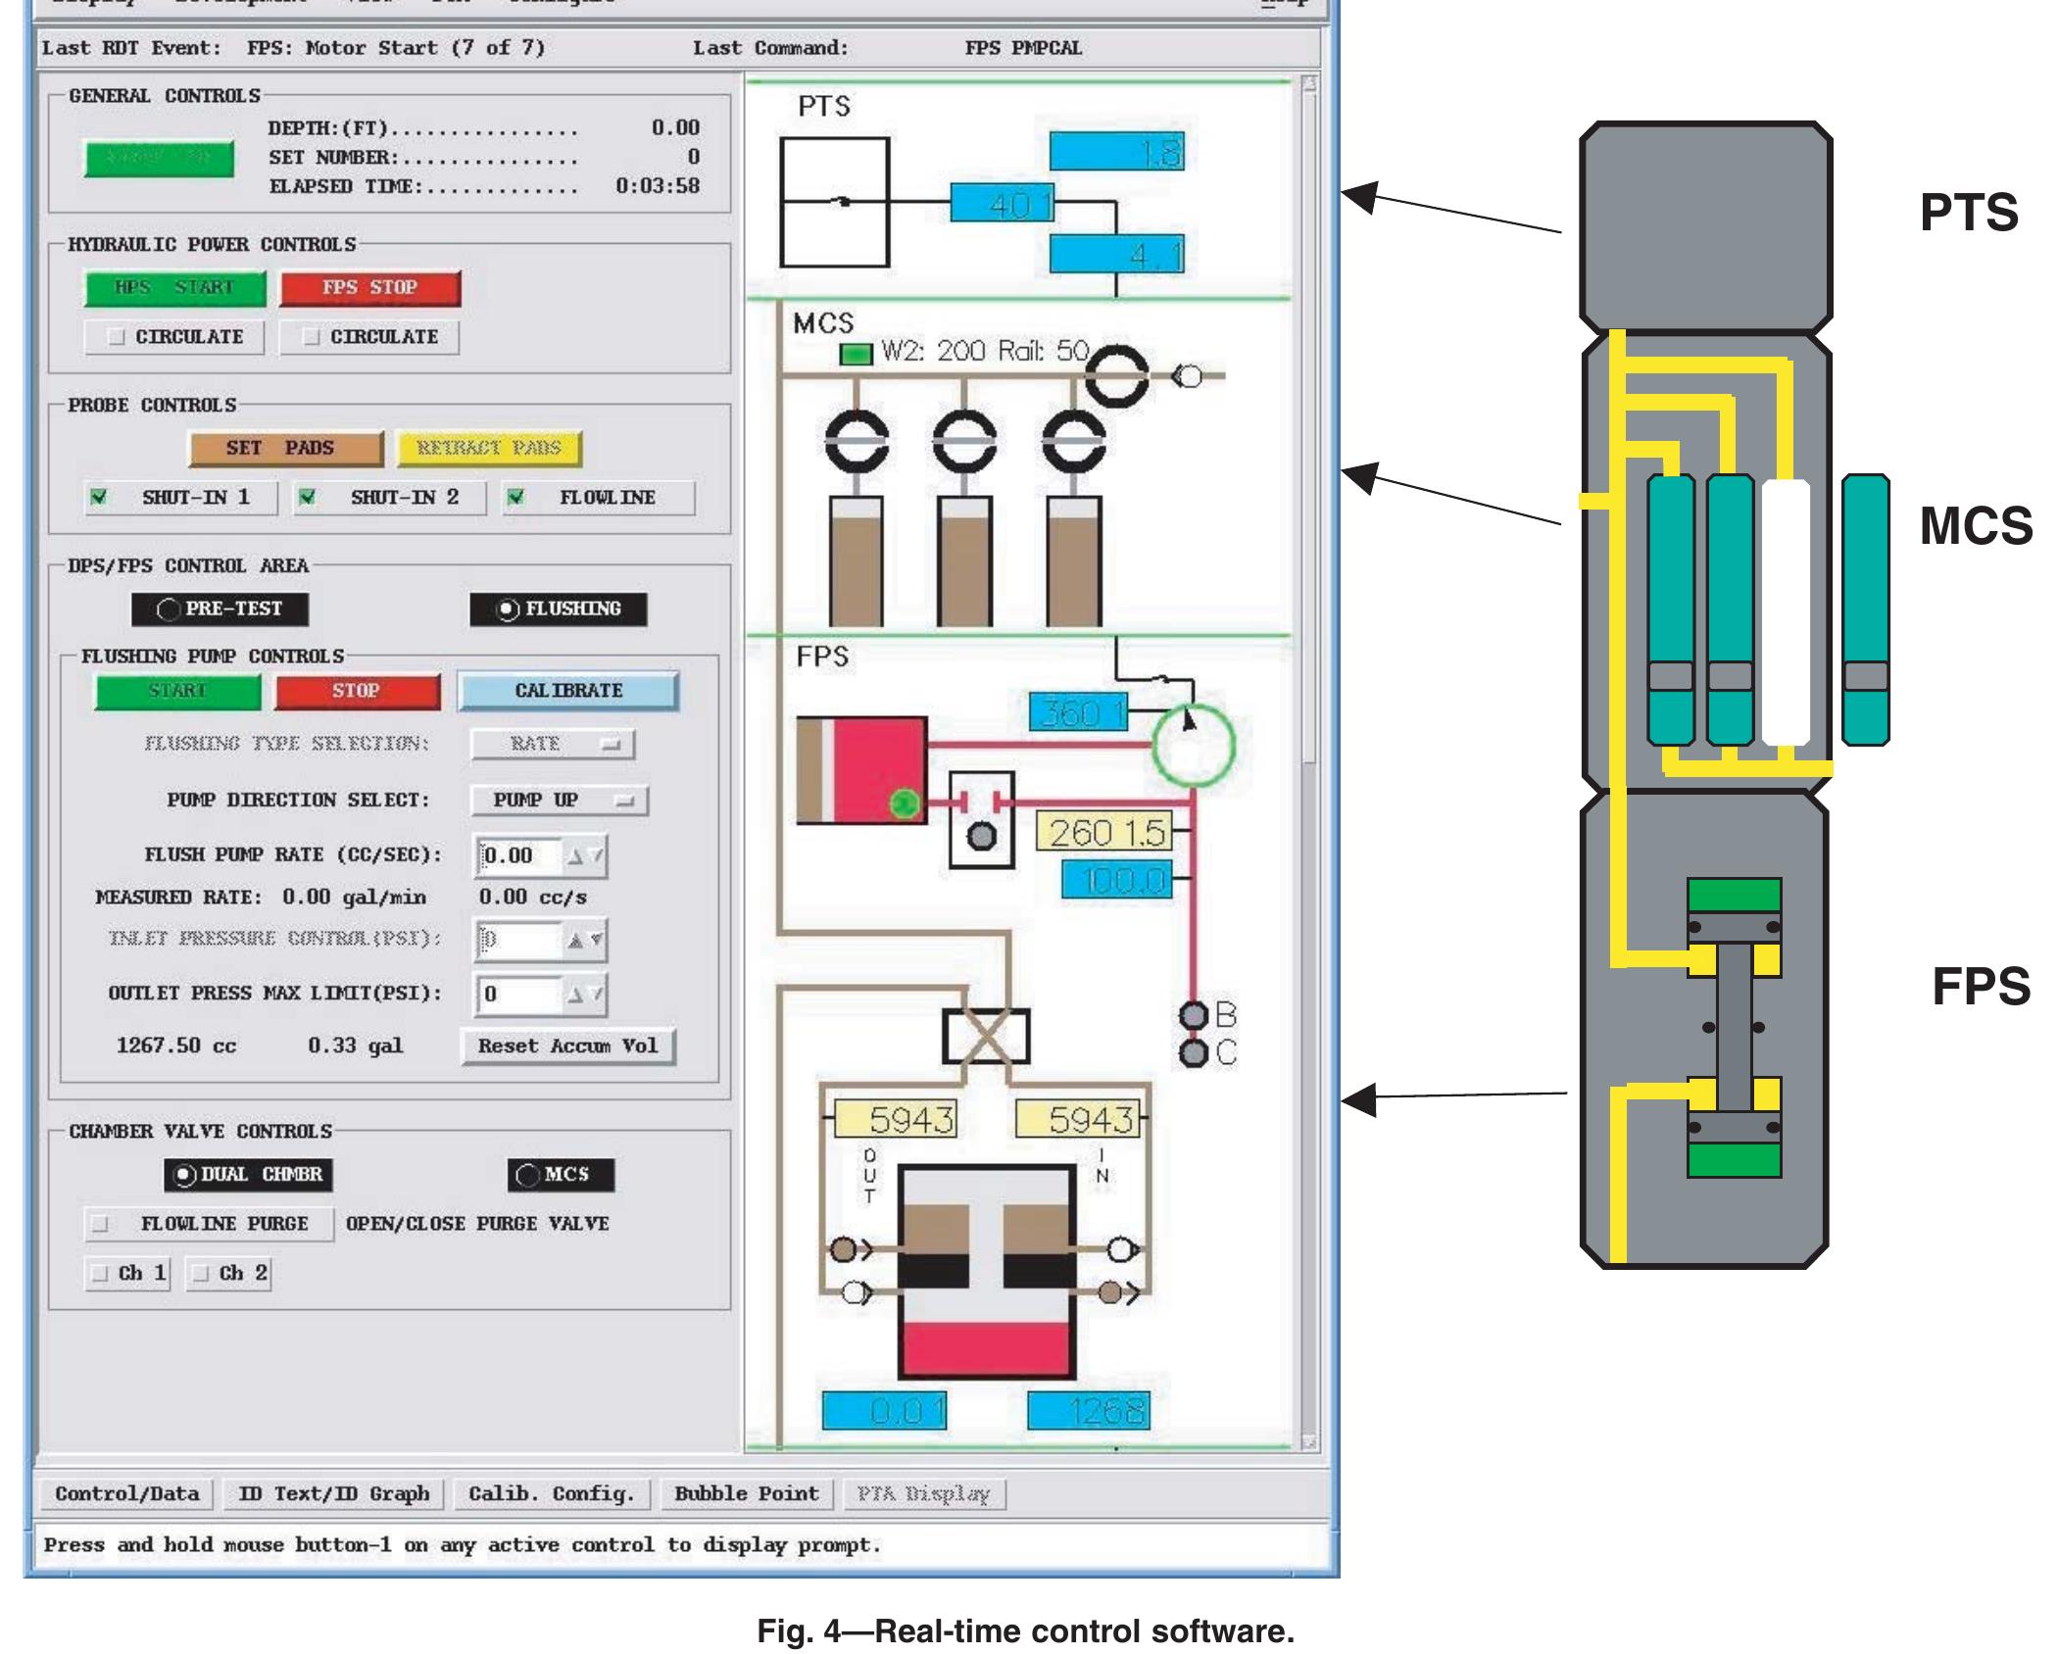Click the yellow RETRACT PADS button
Image resolution: width=2058 pixels, height=1654 pixels.
pyautogui.click(x=488, y=448)
